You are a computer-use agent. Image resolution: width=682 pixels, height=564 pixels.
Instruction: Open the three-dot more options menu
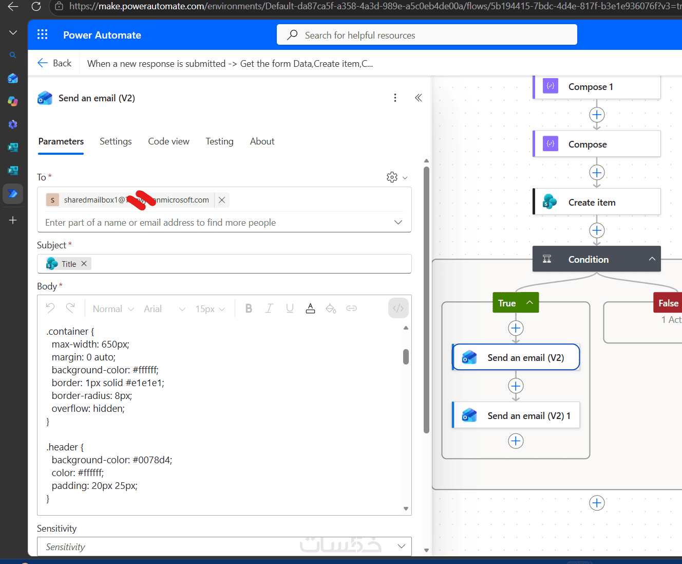(x=395, y=98)
